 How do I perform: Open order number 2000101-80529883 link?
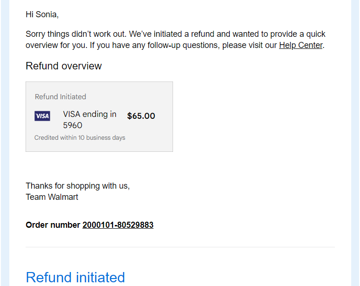click(x=118, y=225)
